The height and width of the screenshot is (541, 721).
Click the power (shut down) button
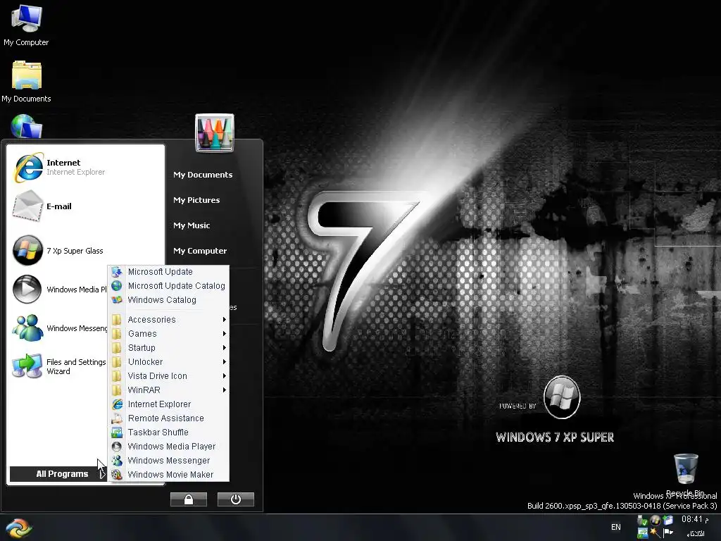pos(235,499)
